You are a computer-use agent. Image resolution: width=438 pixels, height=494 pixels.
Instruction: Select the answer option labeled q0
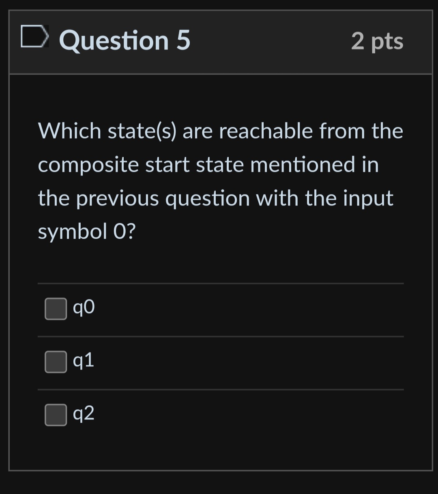[56, 309]
